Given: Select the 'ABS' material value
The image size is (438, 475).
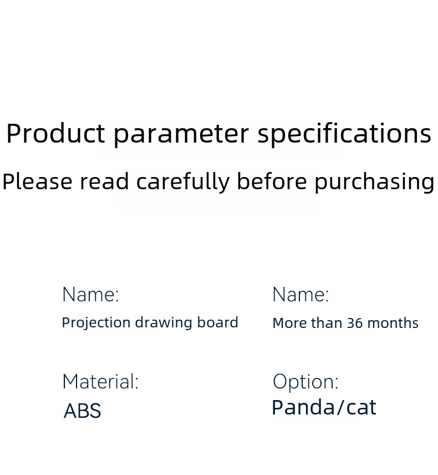Looking at the screenshot, I should [x=82, y=411].
